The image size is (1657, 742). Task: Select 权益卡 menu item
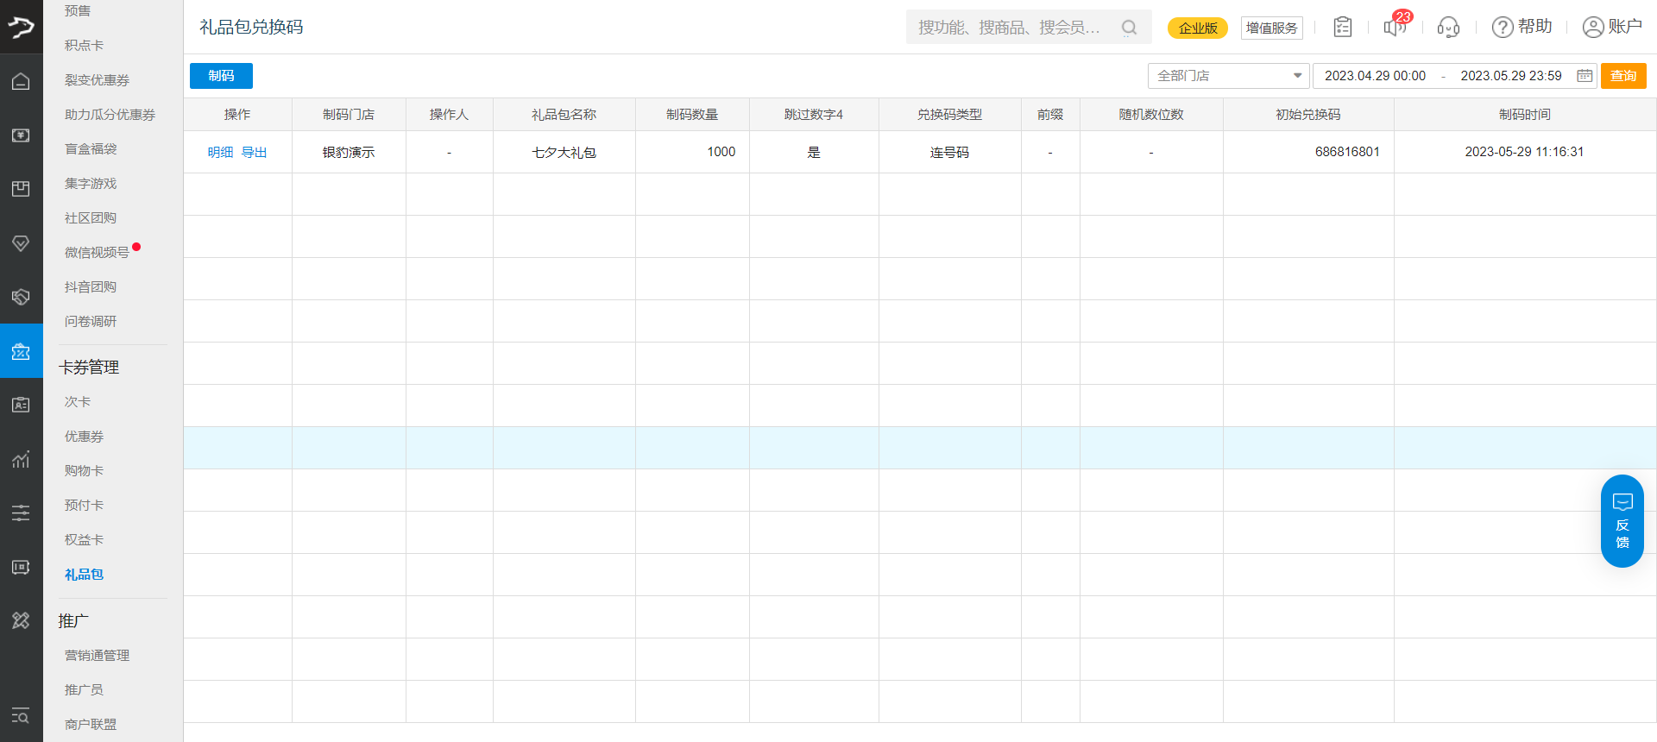84,539
